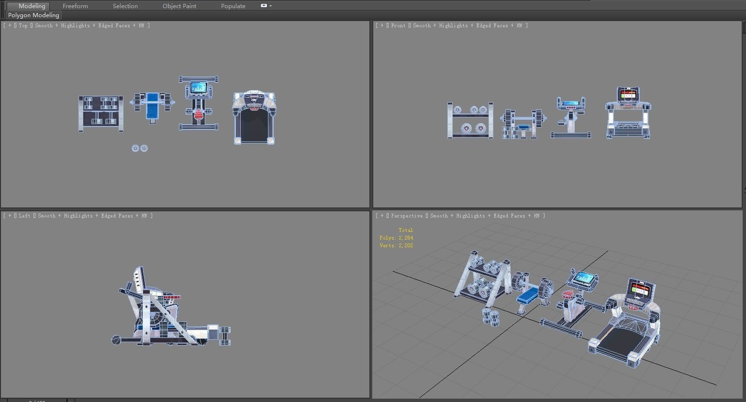746x402 pixels.
Task: Click the Left viewport name label
Action: pos(24,216)
